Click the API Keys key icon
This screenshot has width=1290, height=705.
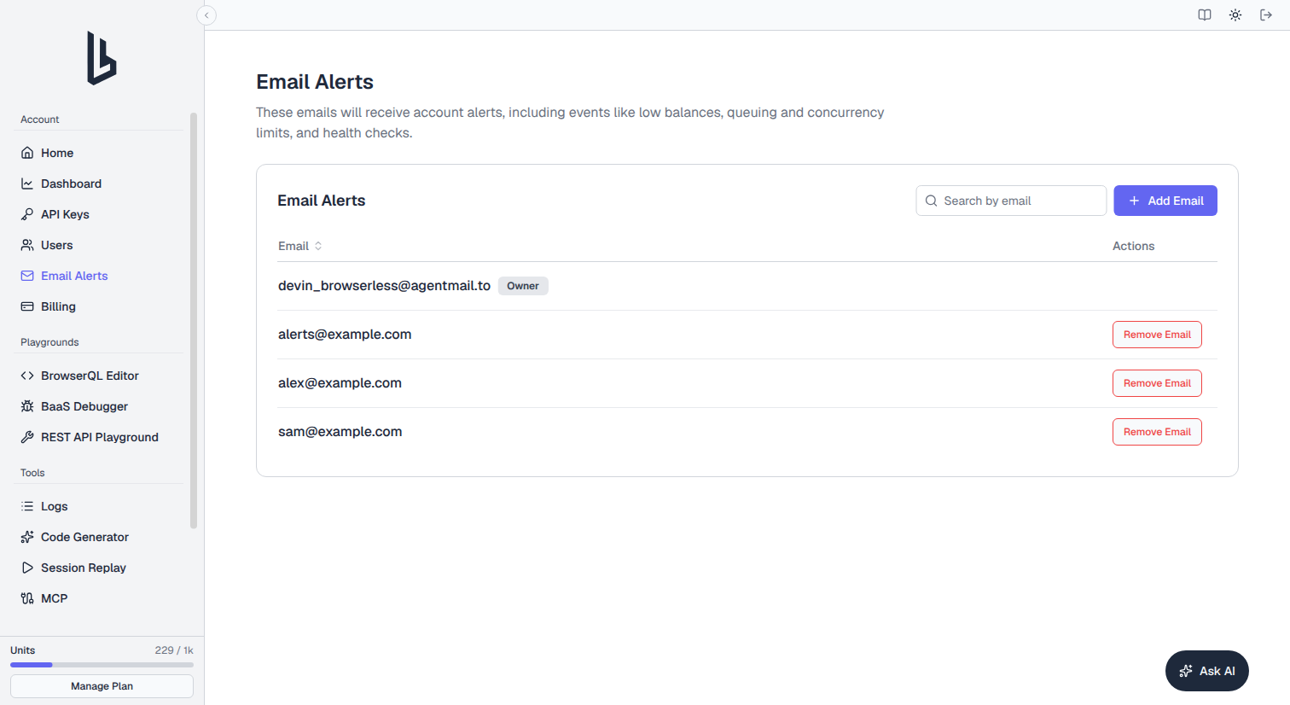(27, 214)
